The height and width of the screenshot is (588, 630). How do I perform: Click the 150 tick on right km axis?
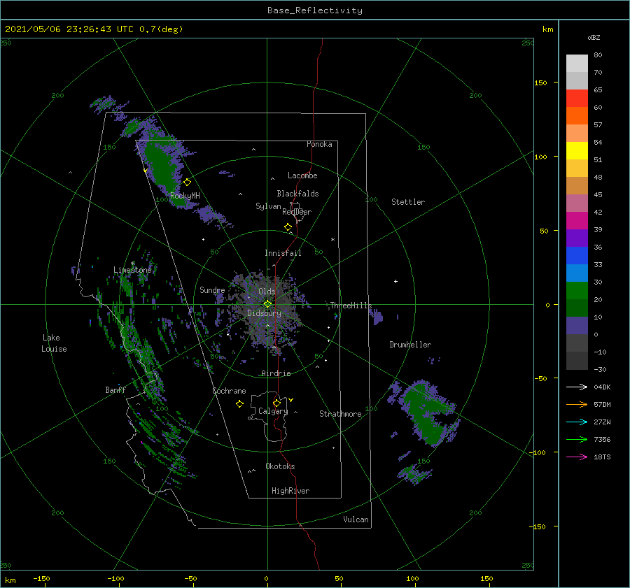click(x=541, y=83)
